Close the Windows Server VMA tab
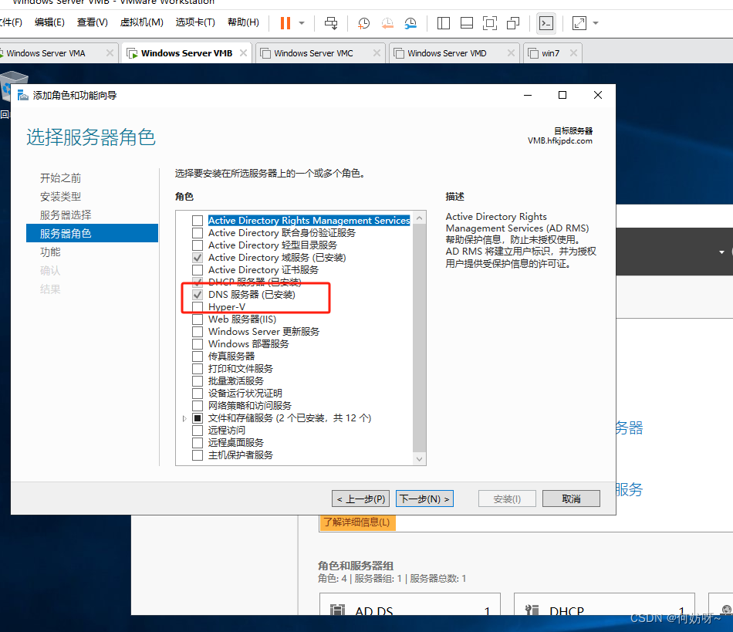This screenshot has height=632, width=733. tap(110, 52)
